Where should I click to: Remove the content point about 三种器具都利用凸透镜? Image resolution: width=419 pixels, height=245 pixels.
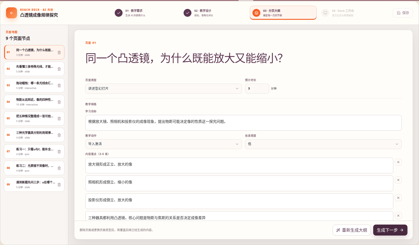[x=398, y=216]
